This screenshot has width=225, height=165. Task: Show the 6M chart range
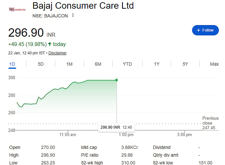tap(98, 64)
